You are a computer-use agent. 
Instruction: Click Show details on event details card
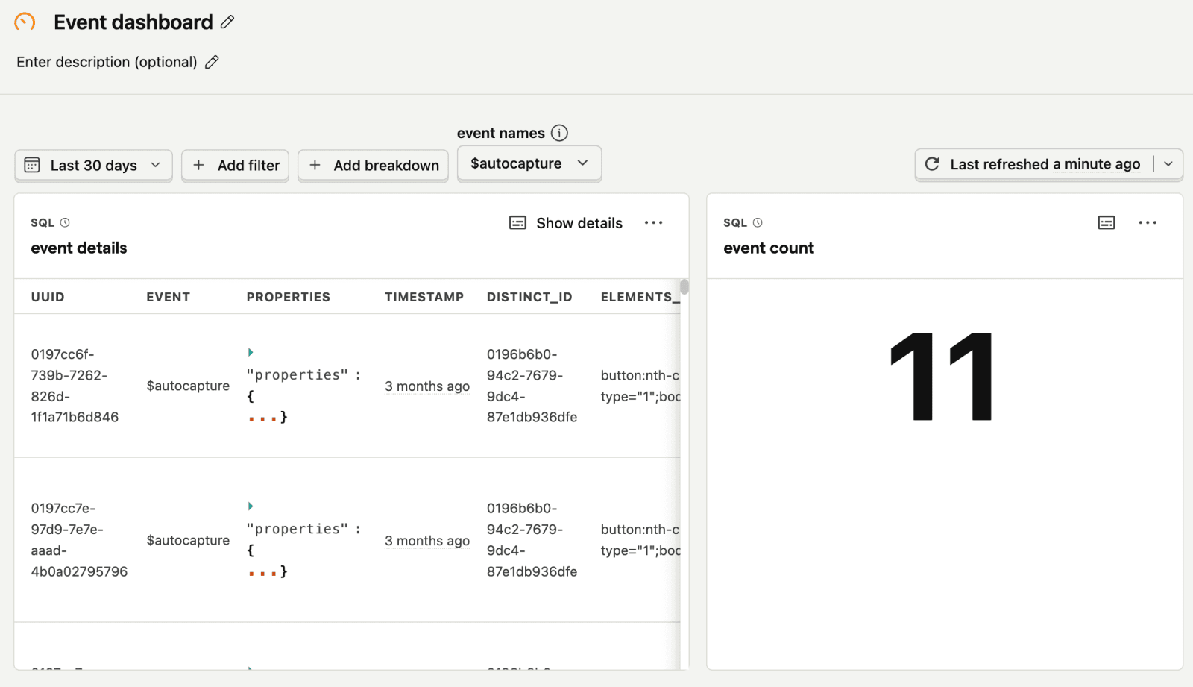coord(565,223)
